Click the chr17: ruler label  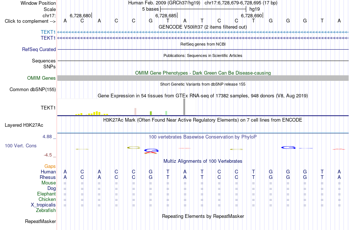click(49, 15)
